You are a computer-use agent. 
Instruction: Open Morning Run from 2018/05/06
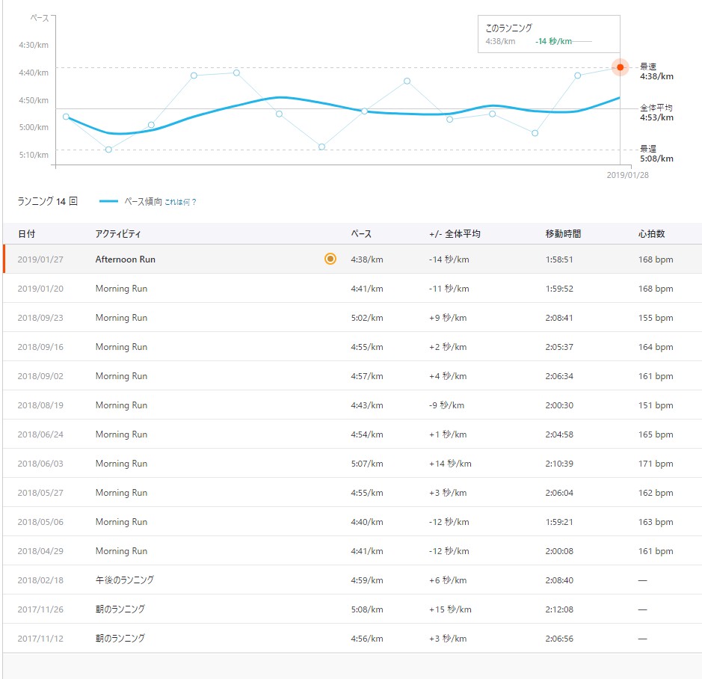[121, 521]
